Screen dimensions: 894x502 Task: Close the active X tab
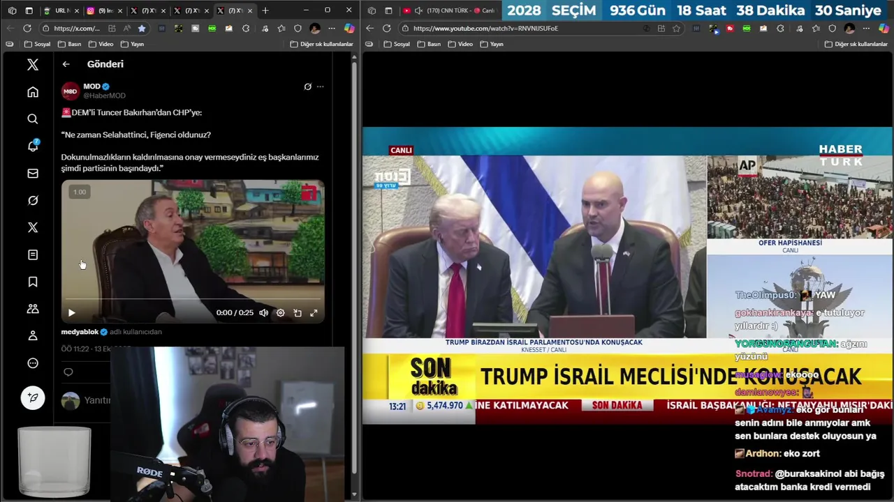[x=250, y=10]
